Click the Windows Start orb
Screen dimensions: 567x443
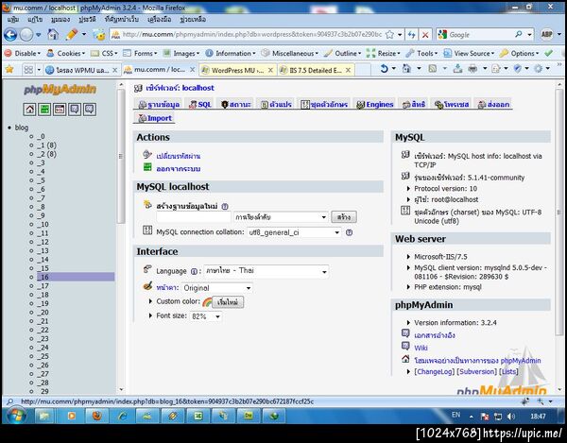16,416
